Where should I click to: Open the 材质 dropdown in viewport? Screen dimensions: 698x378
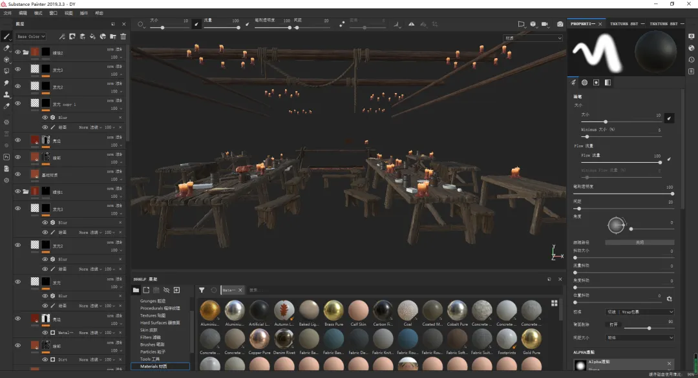click(x=533, y=38)
